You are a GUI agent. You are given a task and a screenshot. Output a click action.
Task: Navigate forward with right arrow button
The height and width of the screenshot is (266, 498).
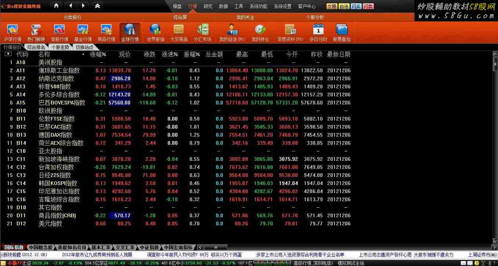click(x=83, y=6)
